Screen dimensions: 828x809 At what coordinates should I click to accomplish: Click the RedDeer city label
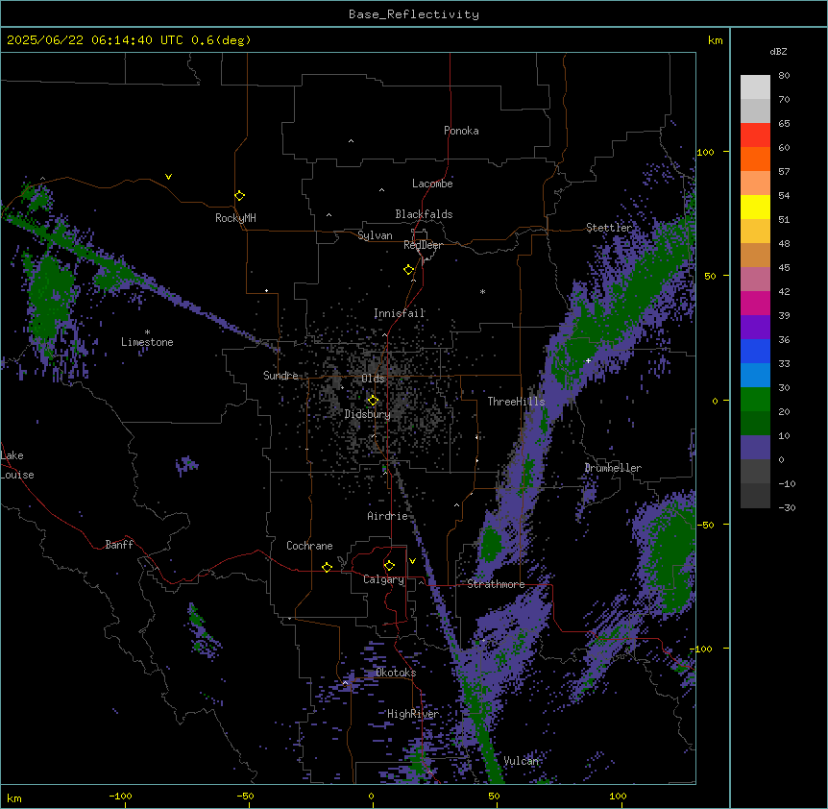pos(423,245)
